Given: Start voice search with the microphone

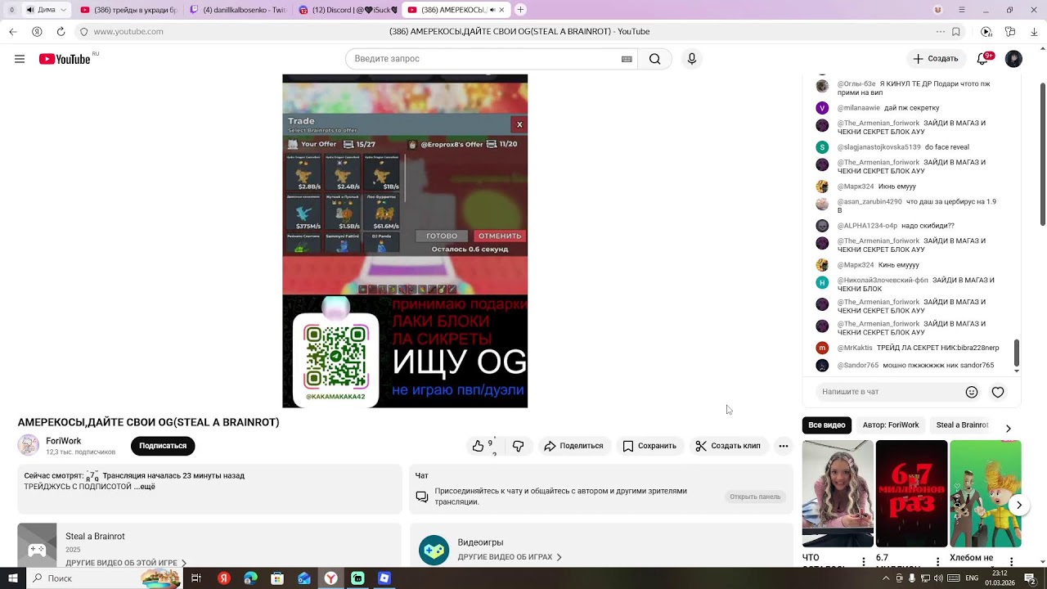Looking at the screenshot, I should [x=692, y=59].
